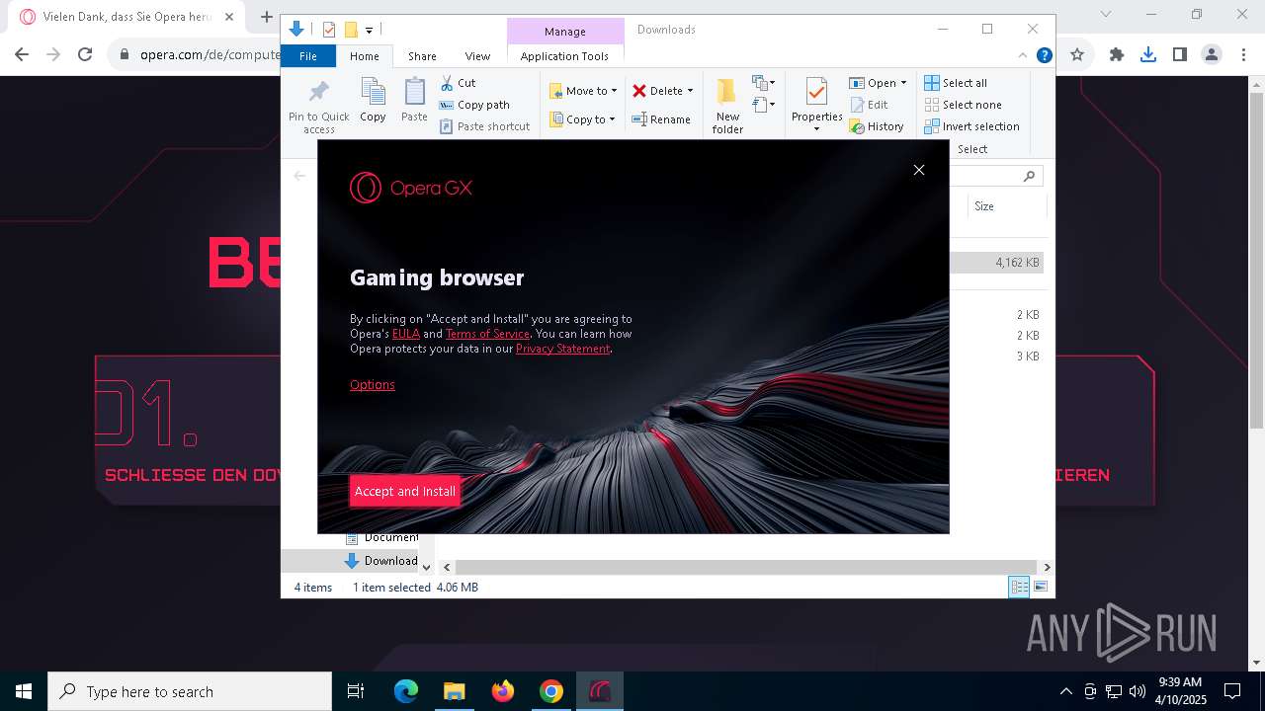Open the EULA link

pyautogui.click(x=406, y=334)
